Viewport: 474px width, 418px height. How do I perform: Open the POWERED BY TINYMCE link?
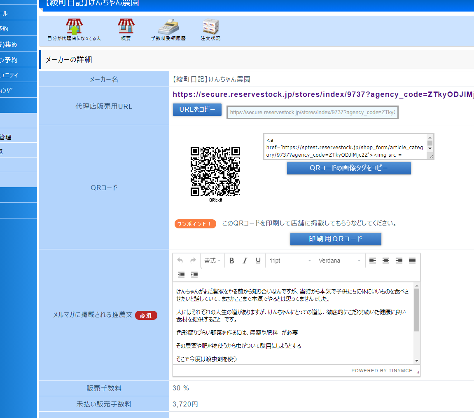pyautogui.click(x=381, y=371)
